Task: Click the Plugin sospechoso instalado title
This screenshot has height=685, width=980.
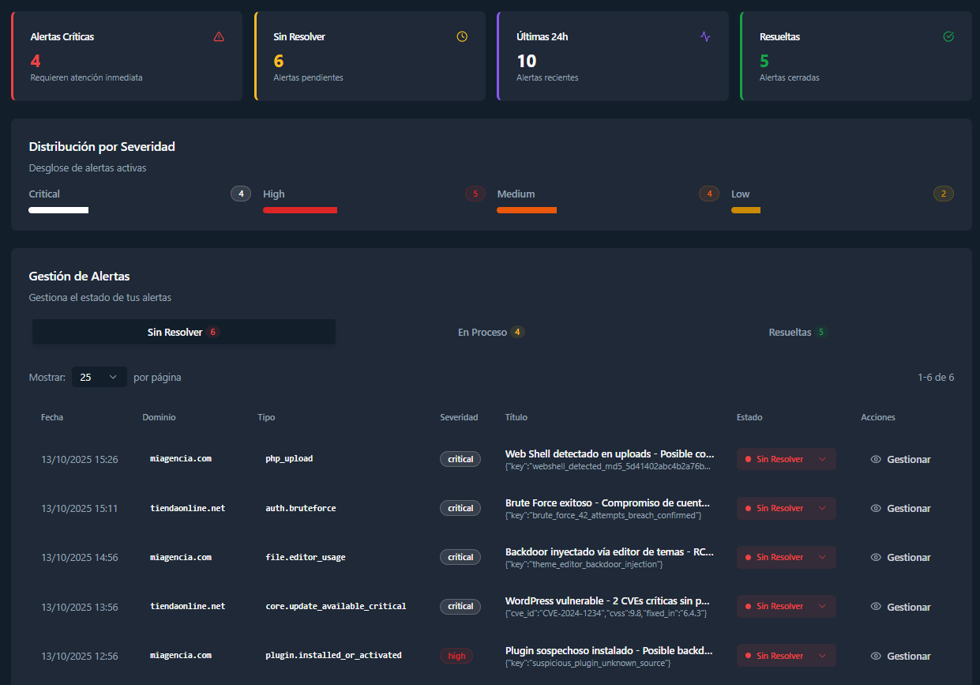Action: click(x=609, y=650)
